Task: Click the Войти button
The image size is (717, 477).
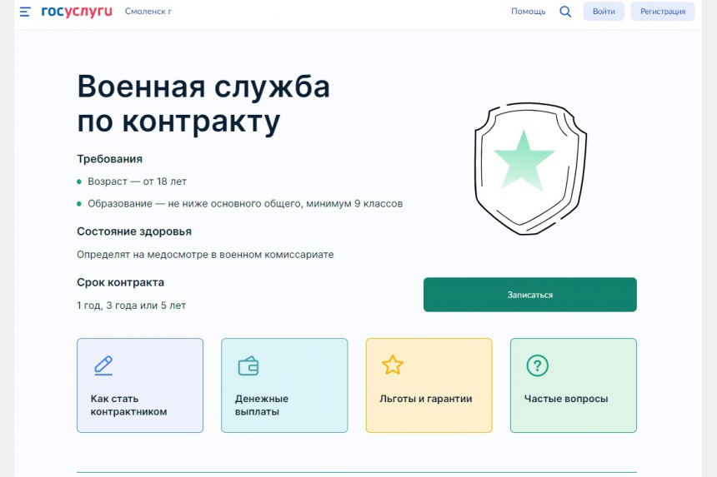Action: tap(604, 12)
